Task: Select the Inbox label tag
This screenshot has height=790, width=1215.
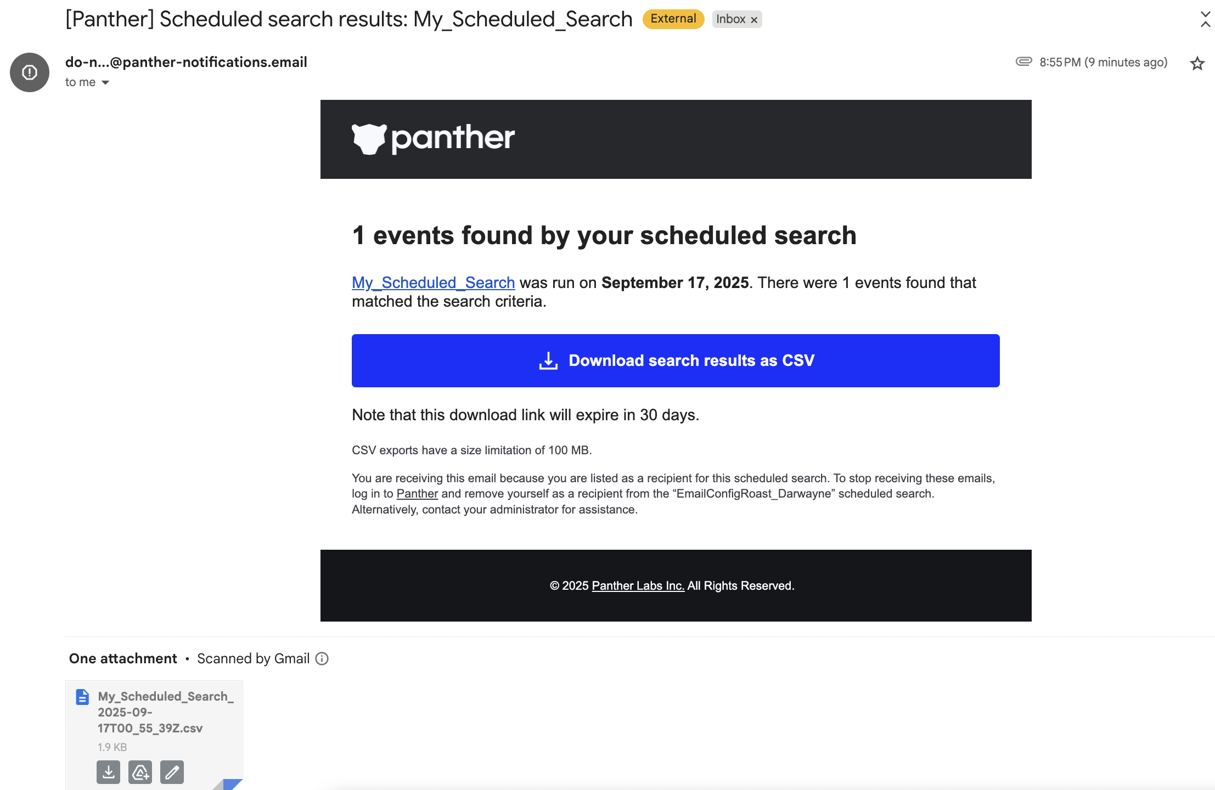Action: [731, 19]
